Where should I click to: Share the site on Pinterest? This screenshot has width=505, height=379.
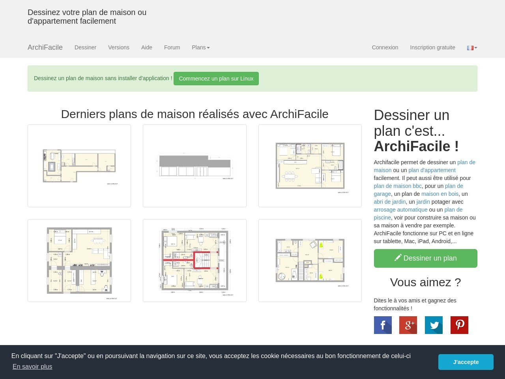click(459, 325)
